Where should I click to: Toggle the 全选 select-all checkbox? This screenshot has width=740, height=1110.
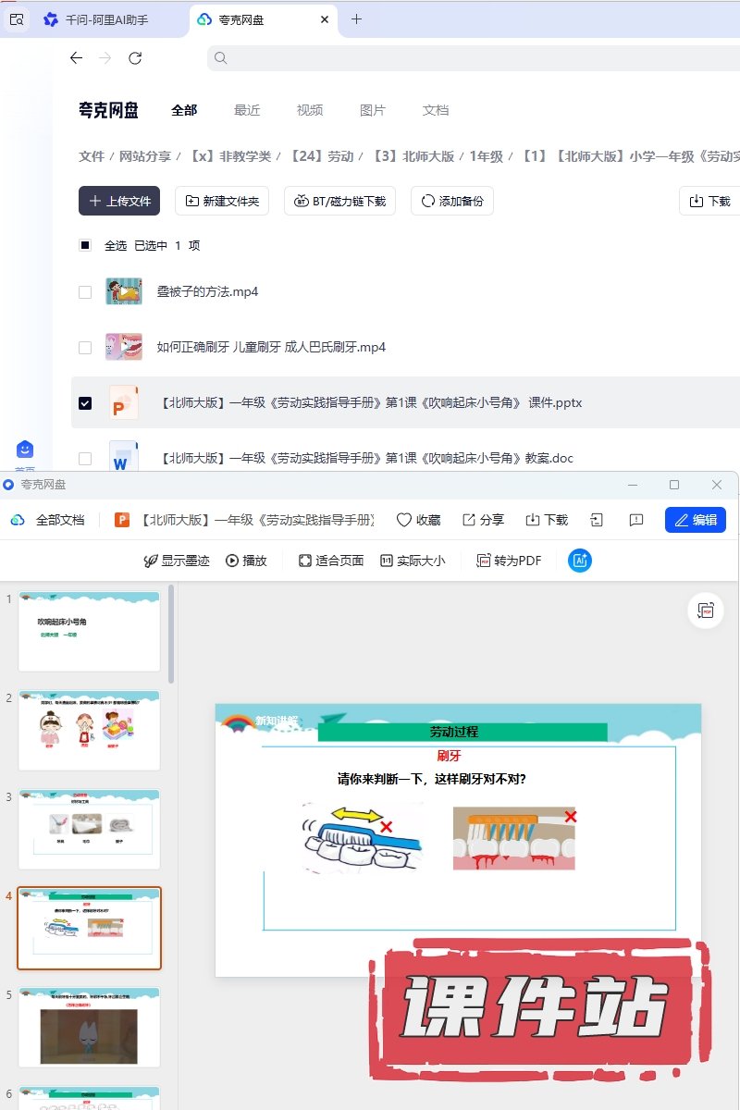85,245
